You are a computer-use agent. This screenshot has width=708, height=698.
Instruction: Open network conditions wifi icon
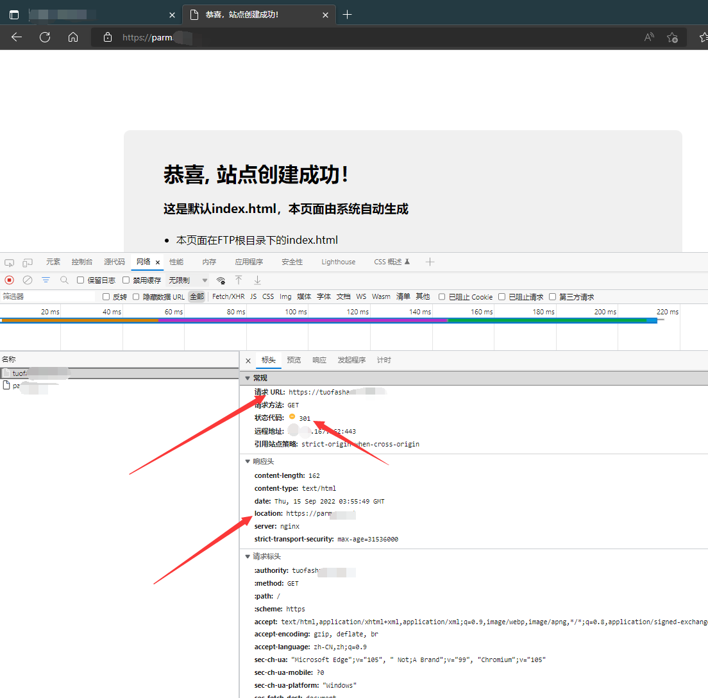pyautogui.click(x=221, y=280)
